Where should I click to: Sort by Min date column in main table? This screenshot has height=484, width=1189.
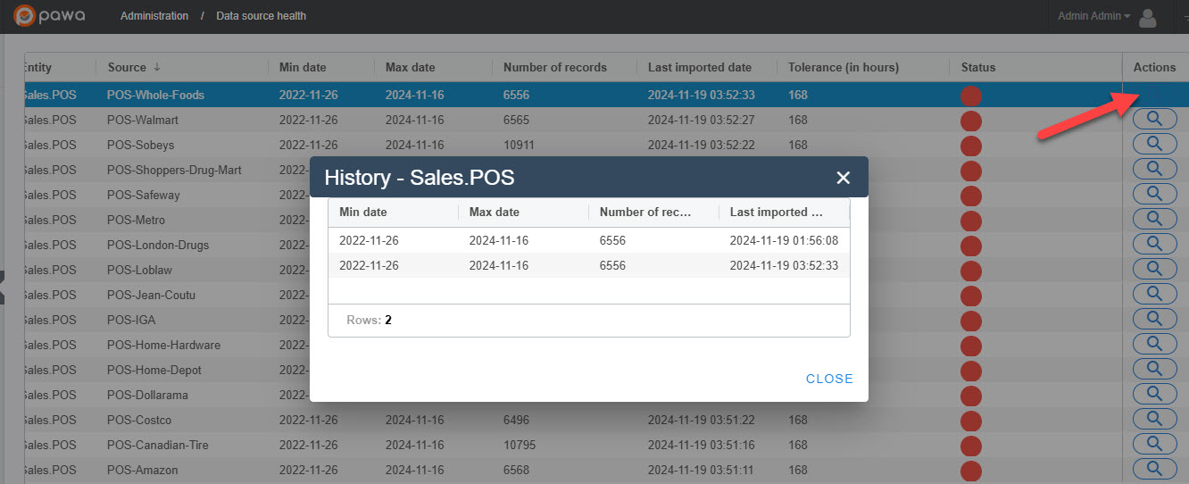303,67
